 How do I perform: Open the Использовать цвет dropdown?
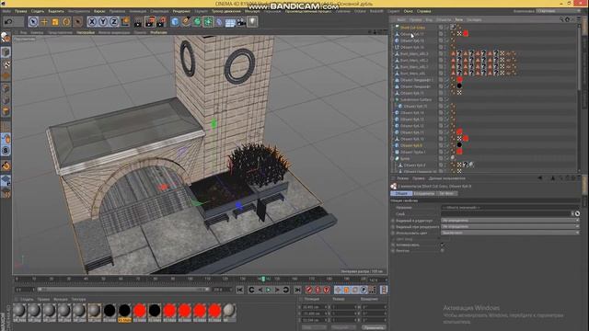point(510,233)
